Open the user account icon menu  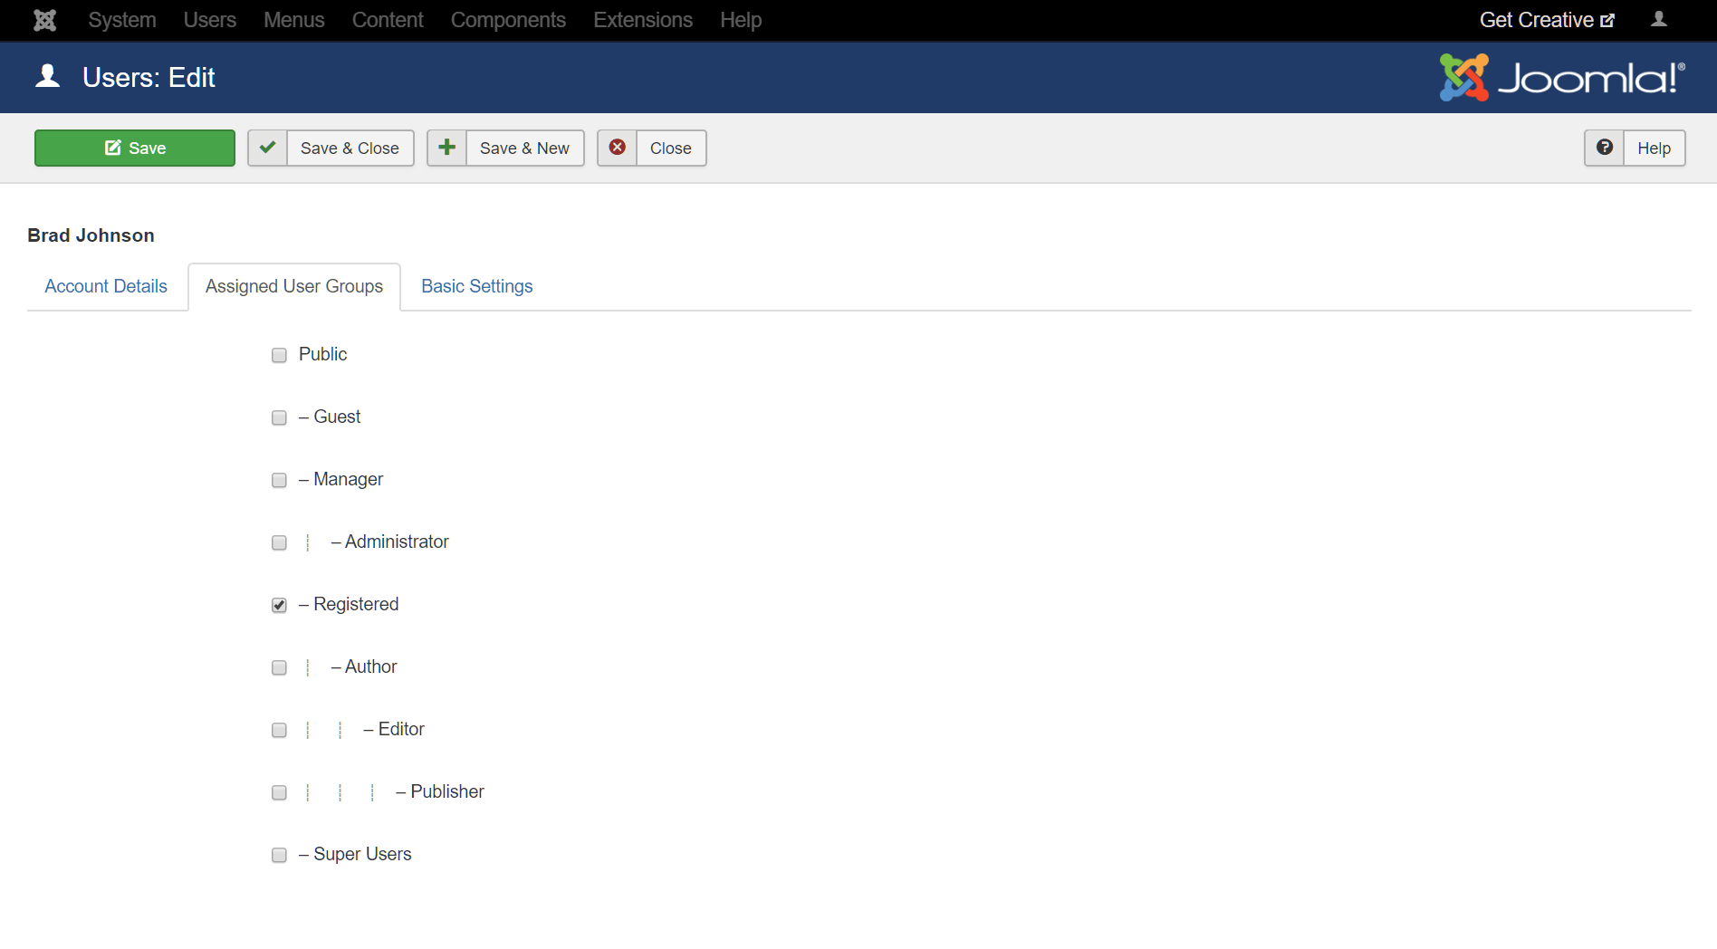[1658, 19]
